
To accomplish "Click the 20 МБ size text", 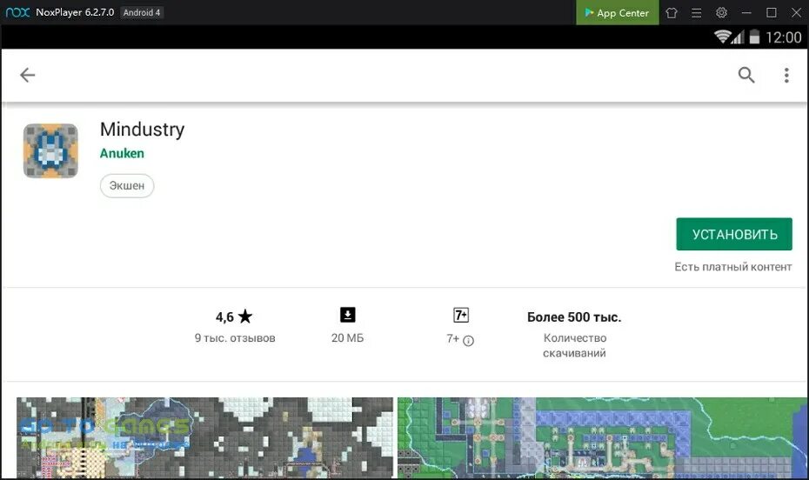I will click(347, 338).
